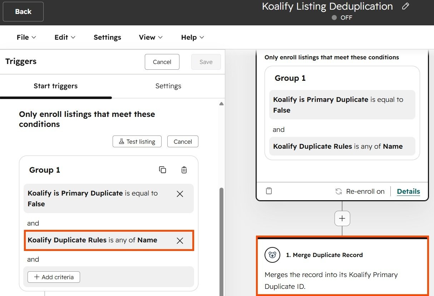This screenshot has width=434, height=296.
Task: Expand the Edit menu
Action: 65,37
